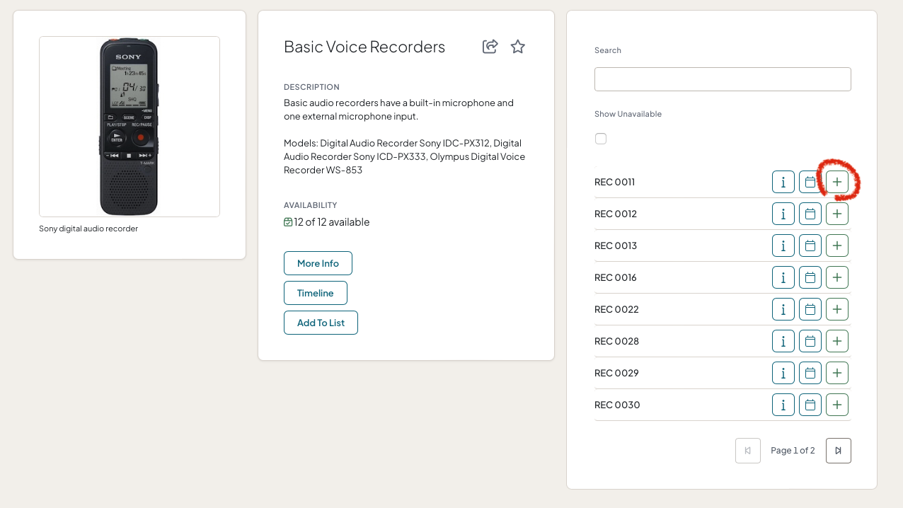Click the 'Sony digital audio recorder' caption
Image resolution: width=903 pixels, height=508 pixels.
[x=88, y=229]
